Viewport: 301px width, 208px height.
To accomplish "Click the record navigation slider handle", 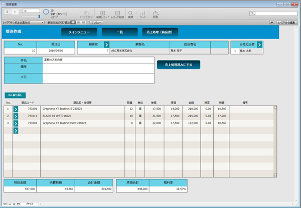I will pos(39,16).
